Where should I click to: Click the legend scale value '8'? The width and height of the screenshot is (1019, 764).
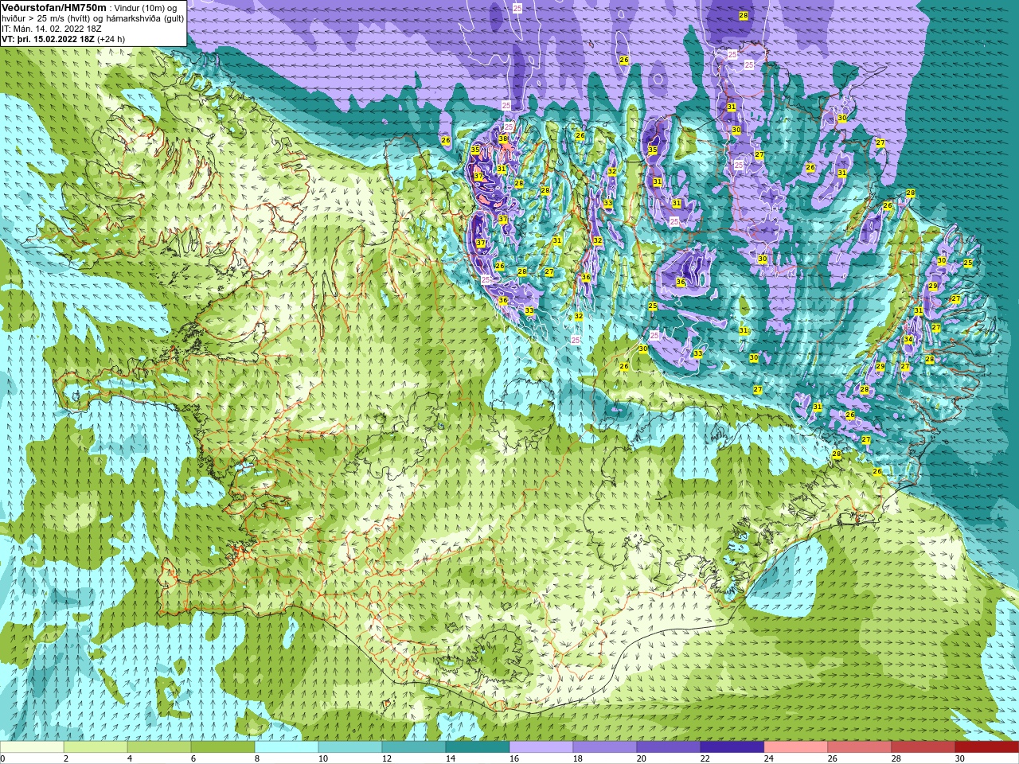tap(257, 759)
